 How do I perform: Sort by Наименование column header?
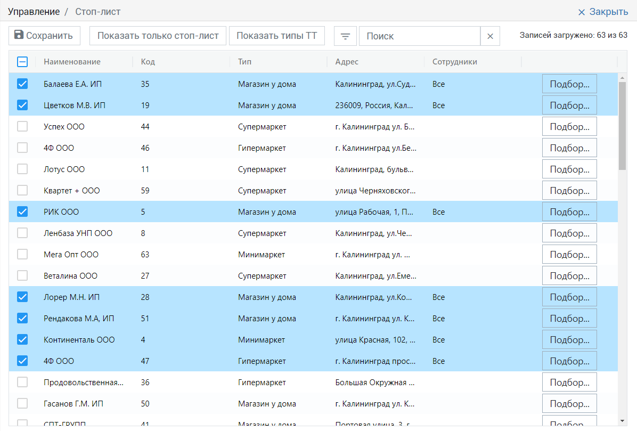72,62
